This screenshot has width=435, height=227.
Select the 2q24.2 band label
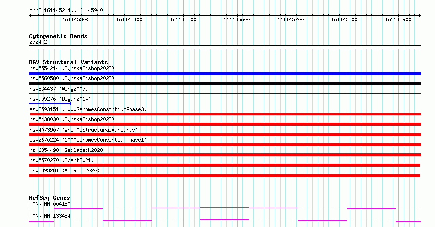tap(38, 42)
